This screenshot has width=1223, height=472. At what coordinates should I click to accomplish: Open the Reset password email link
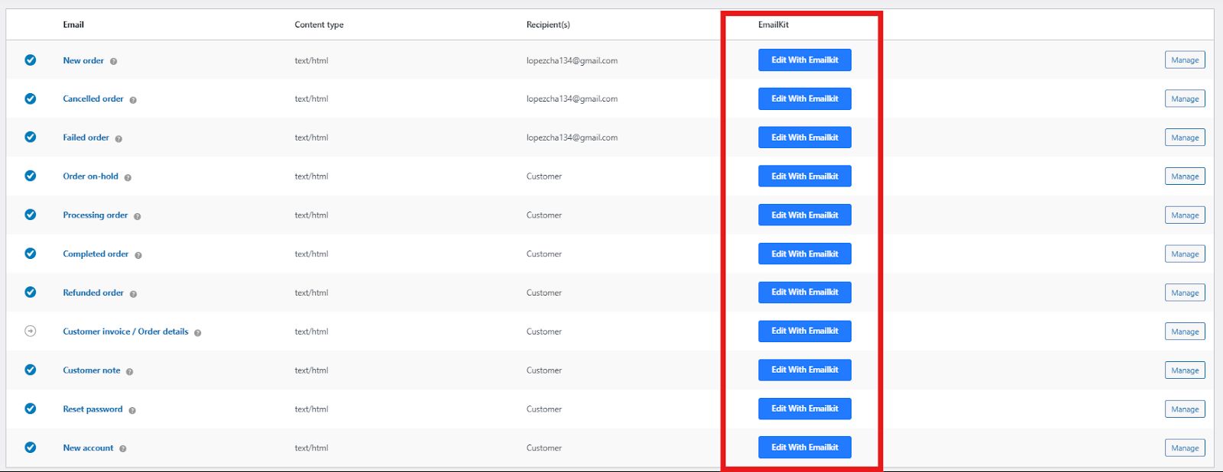pos(92,409)
